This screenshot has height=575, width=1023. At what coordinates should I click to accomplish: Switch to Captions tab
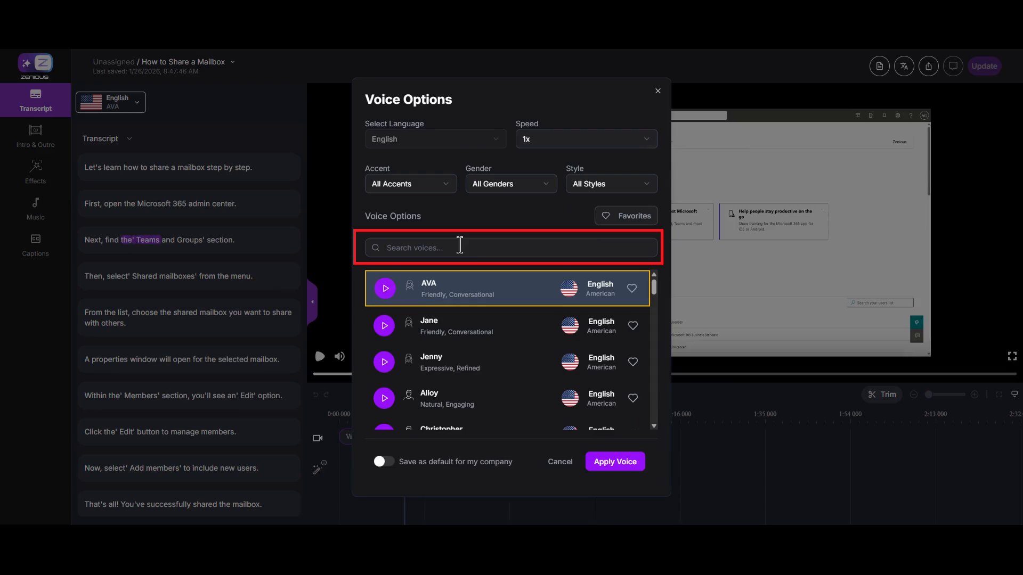[35, 244]
